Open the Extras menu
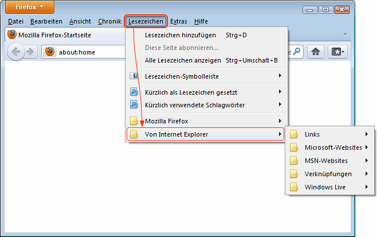 (179, 21)
